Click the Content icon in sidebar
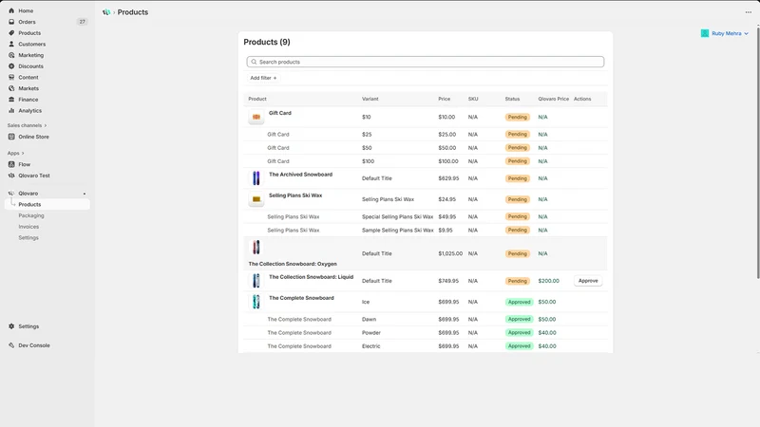 click(x=11, y=78)
